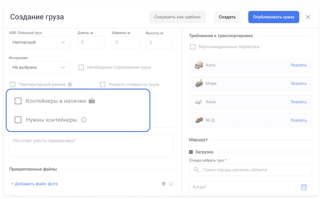
Task: Click Сохранить как шаблон button
Action: 177,17
